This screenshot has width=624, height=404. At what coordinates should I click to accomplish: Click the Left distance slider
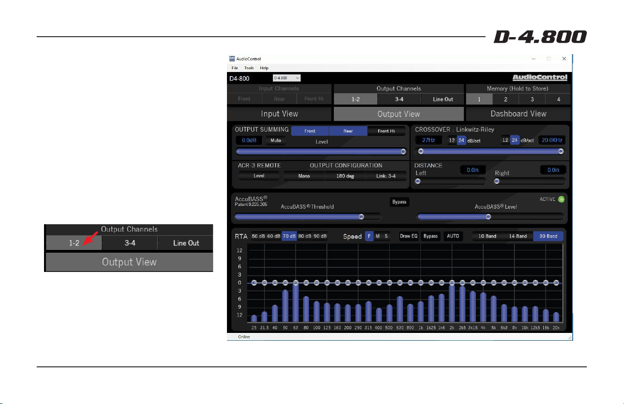450,181
